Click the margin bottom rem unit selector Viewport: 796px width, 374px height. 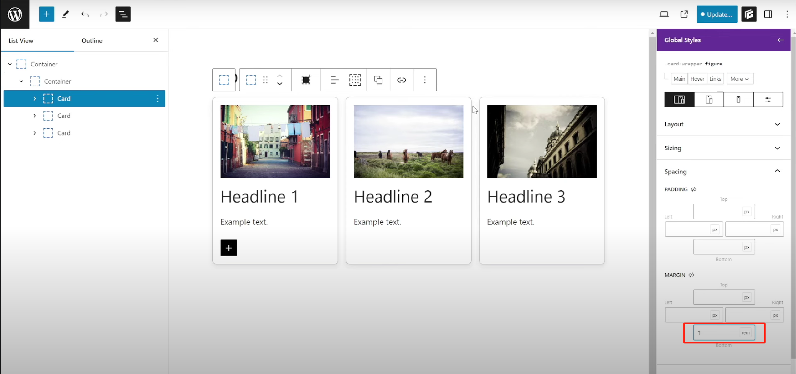click(x=745, y=333)
